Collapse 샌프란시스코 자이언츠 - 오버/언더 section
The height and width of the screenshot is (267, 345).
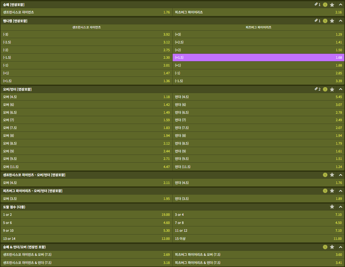coord(341,175)
